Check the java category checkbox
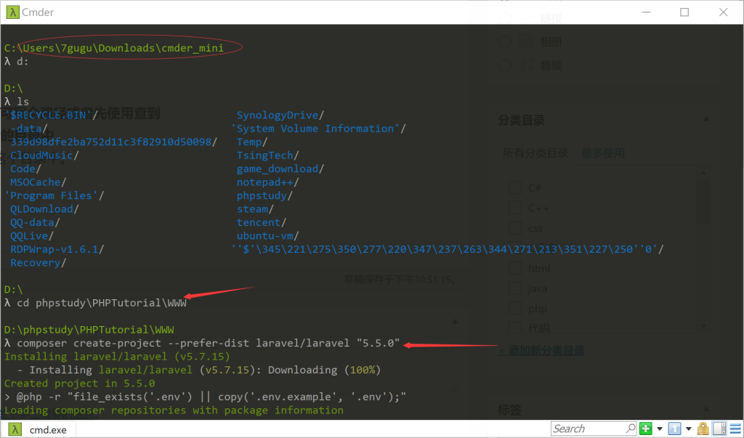This screenshot has width=744, height=438. [x=515, y=288]
